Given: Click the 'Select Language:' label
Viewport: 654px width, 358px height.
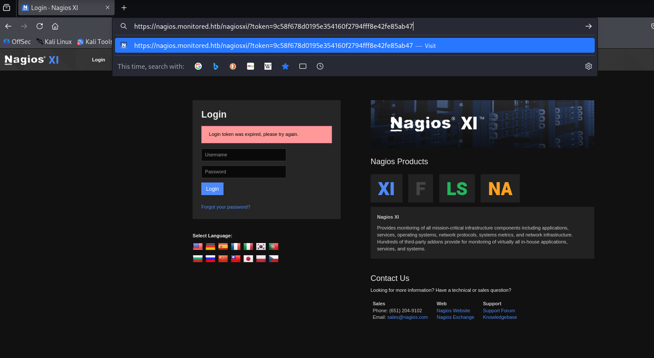Looking at the screenshot, I should coord(212,236).
